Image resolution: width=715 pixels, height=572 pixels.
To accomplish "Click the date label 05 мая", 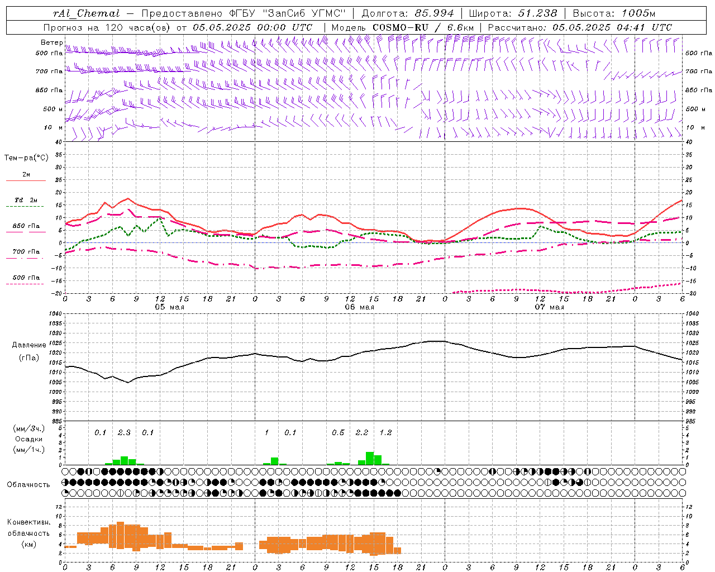I will (169, 307).
